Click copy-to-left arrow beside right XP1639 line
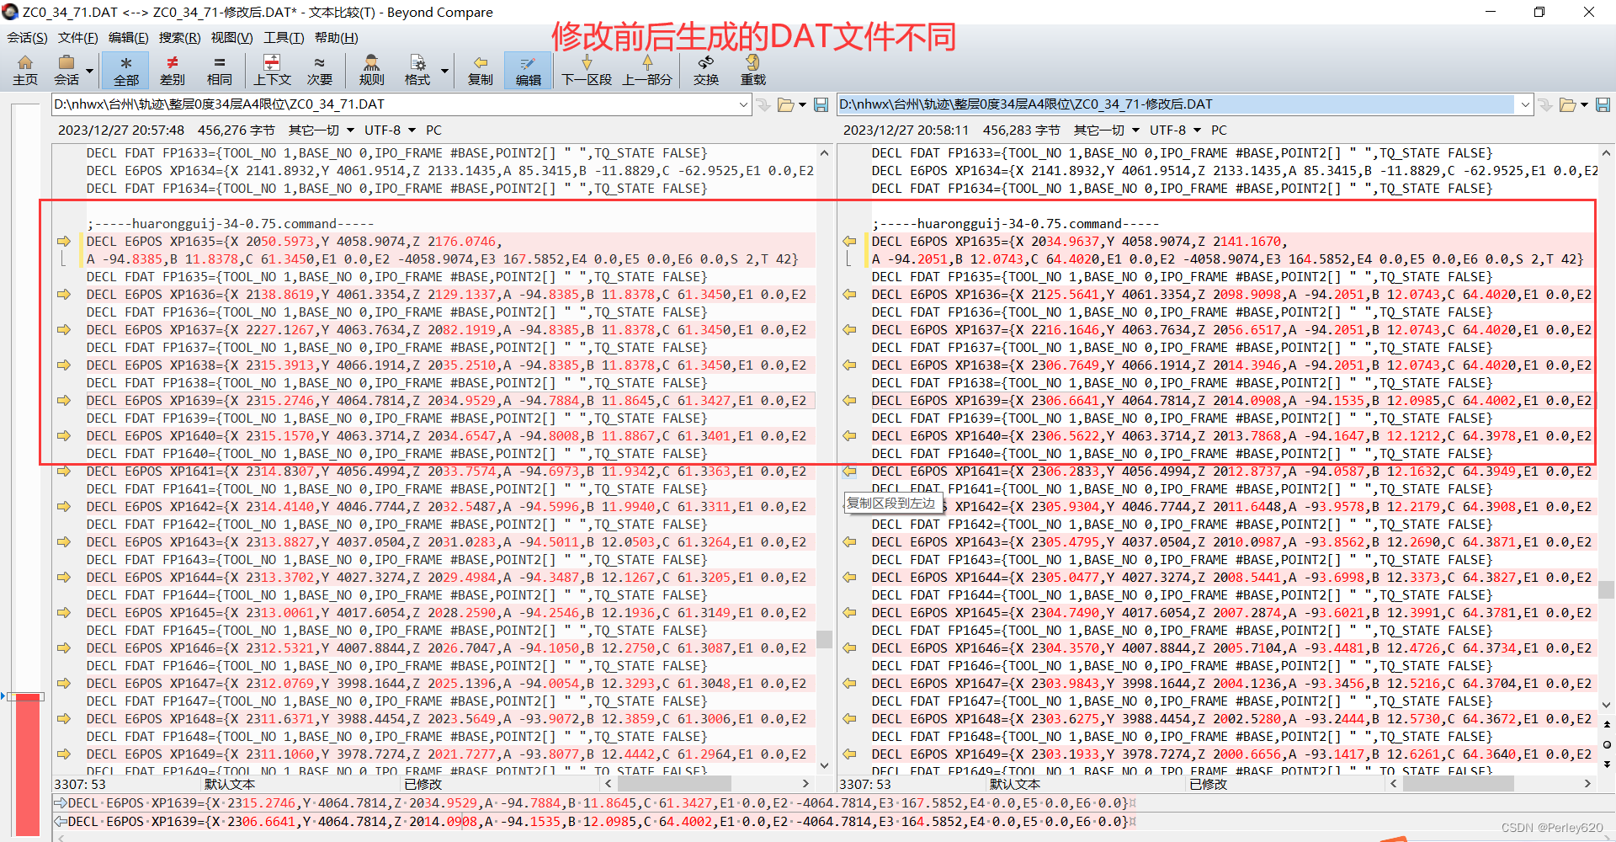Image resolution: width=1616 pixels, height=842 pixels. click(x=849, y=401)
